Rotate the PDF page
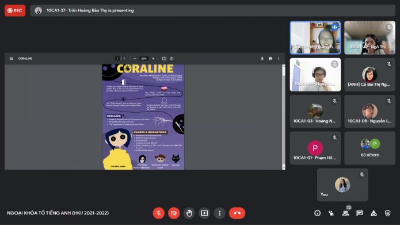Screen dimensions: 400x226 pos(172,59)
